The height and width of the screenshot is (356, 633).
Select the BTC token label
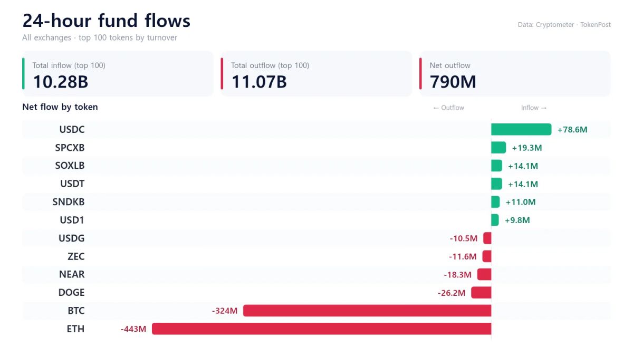point(76,311)
